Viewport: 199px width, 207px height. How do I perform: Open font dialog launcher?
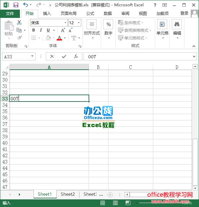point(80,46)
